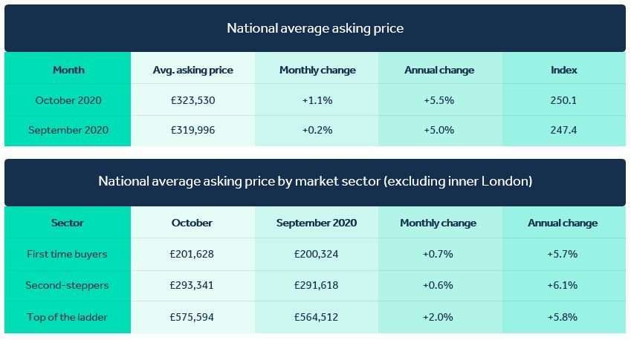
Task: Click the Avg. asking price column header
Action: click(x=192, y=70)
